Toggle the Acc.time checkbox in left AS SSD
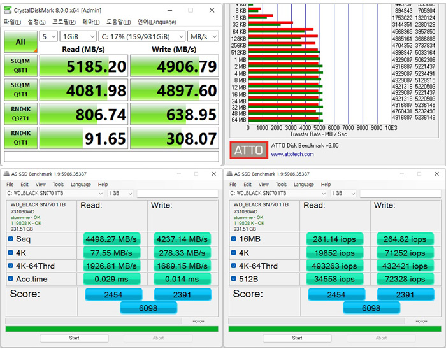Screen dimensions: 446x349 point(11,278)
